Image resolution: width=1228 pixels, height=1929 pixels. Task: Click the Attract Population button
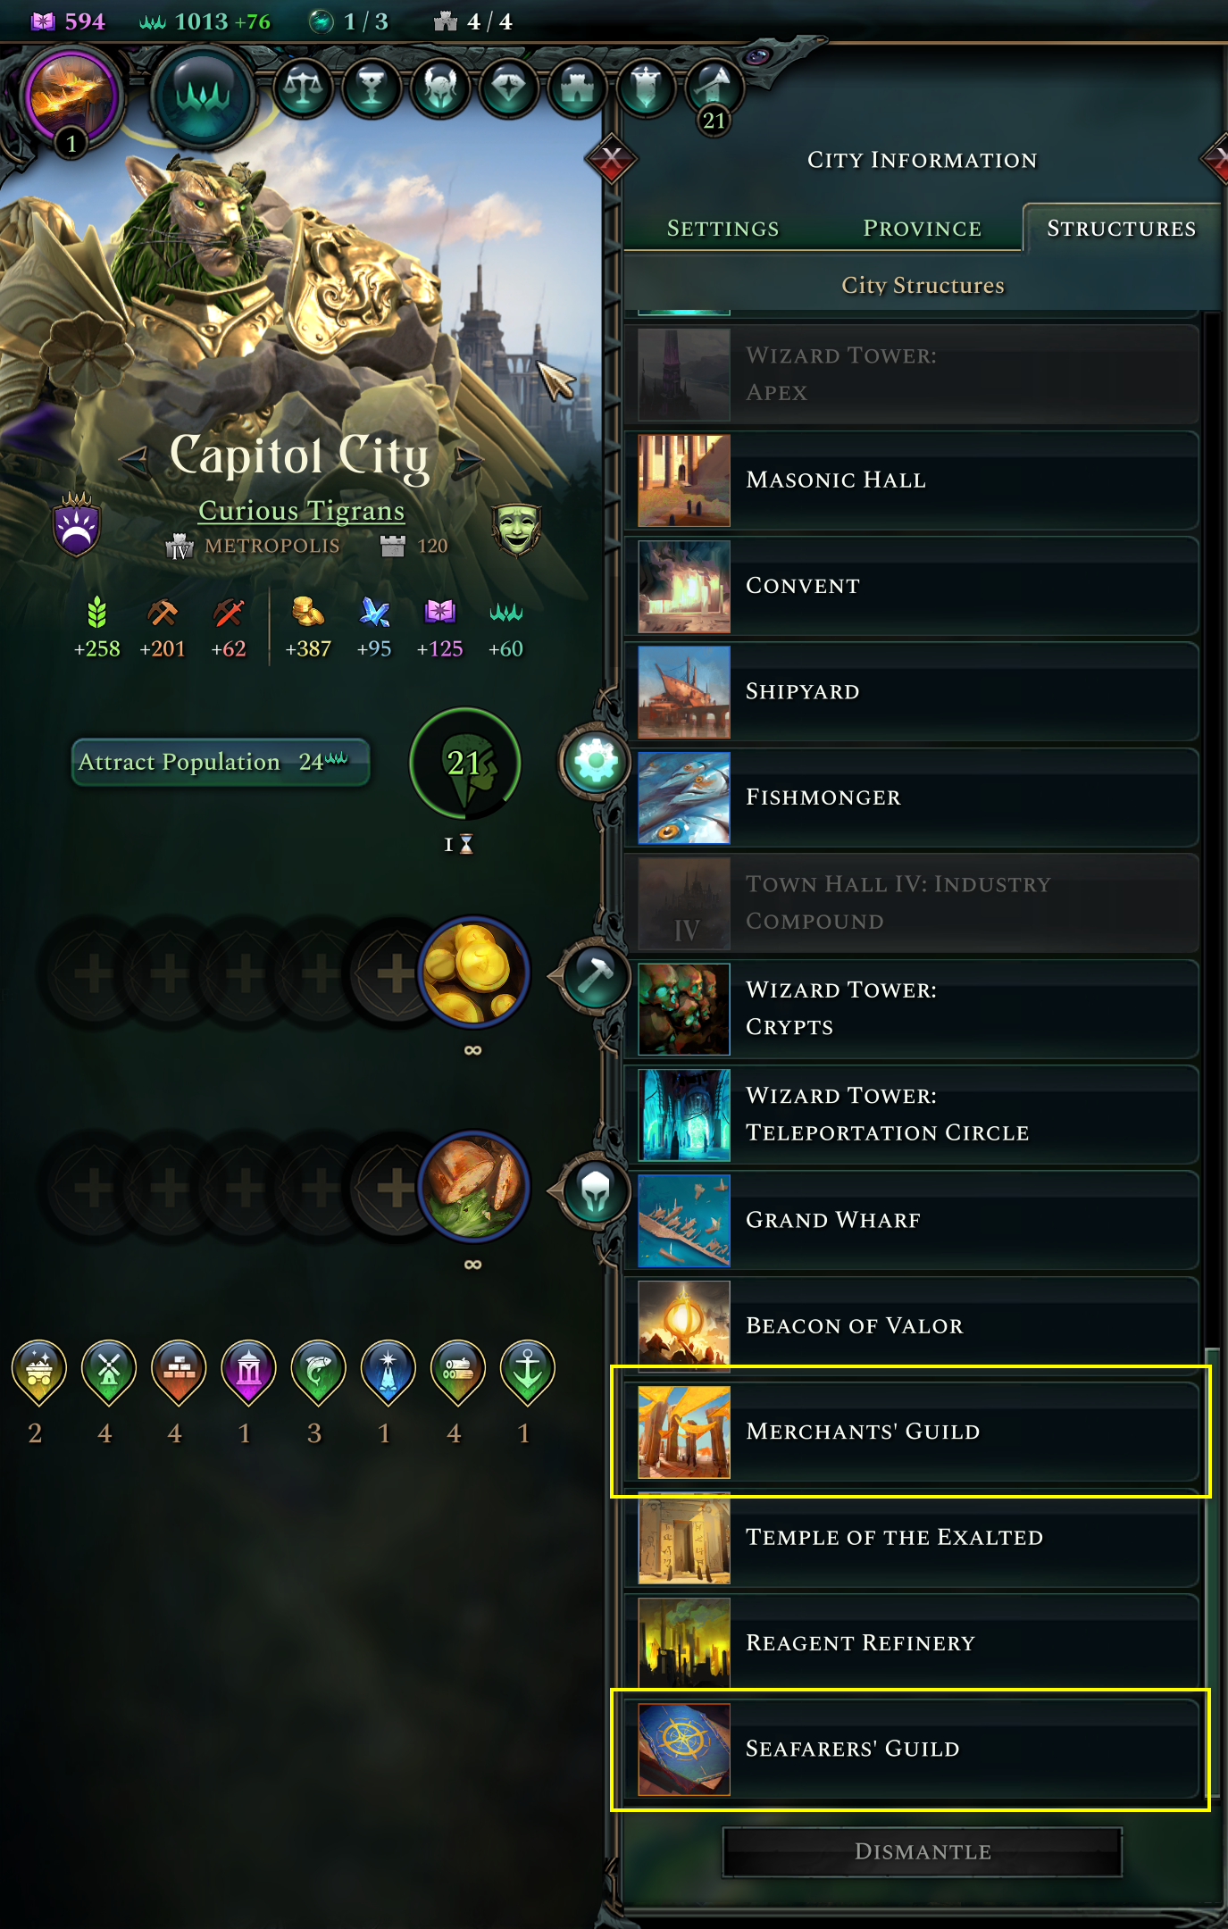(220, 762)
